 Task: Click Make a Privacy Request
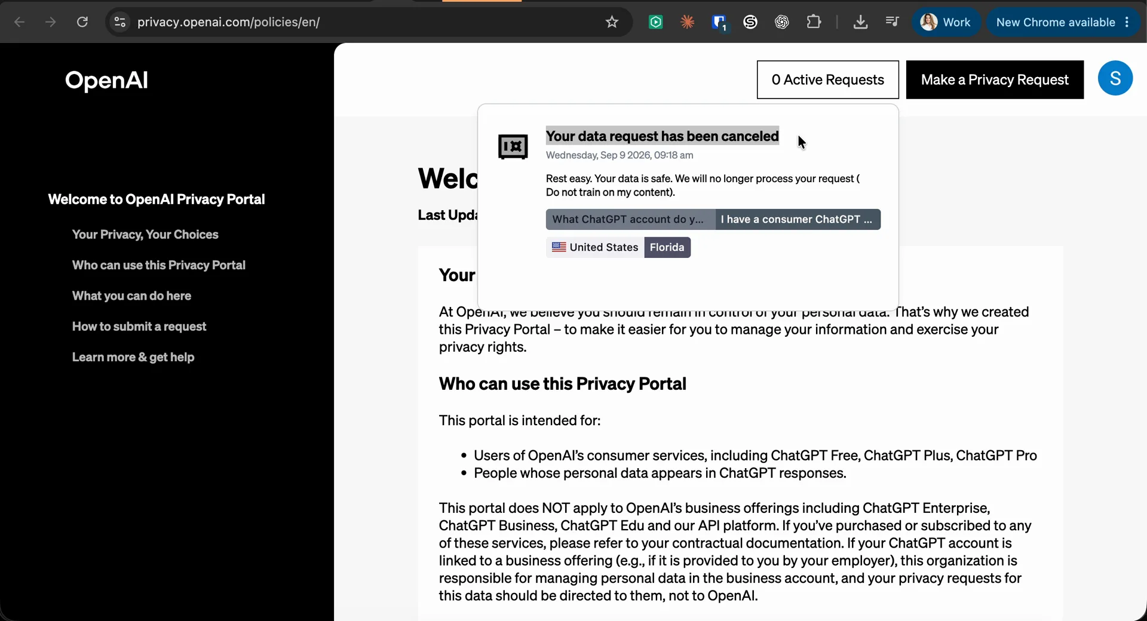pyautogui.click(x=995, y=79)
